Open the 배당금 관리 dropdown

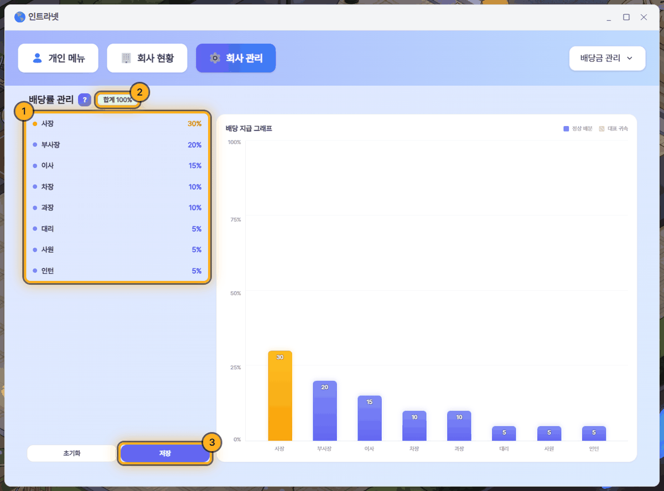coord(607,58)
